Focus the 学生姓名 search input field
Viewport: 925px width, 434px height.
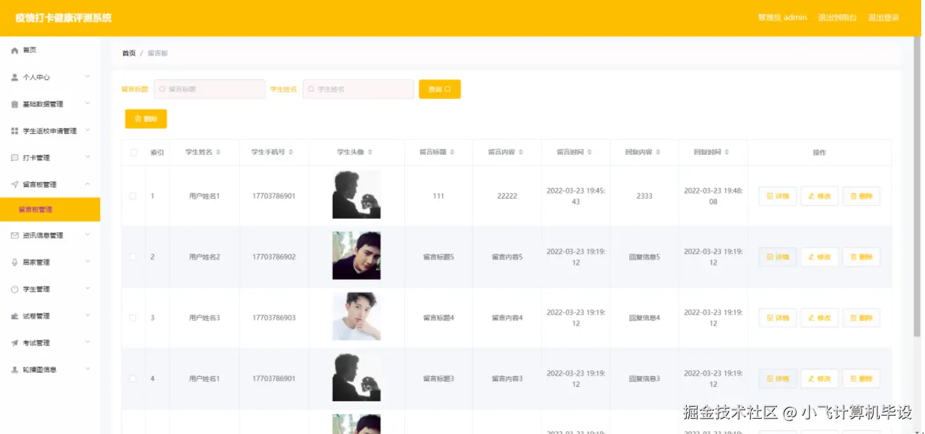[x=358, y=89]
